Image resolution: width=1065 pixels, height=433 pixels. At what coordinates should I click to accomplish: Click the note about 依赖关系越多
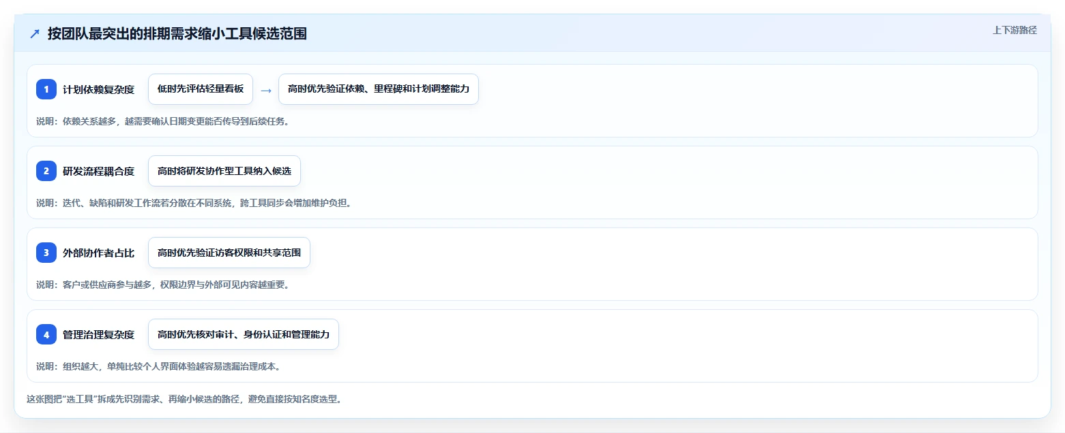[x=163, y=121]
